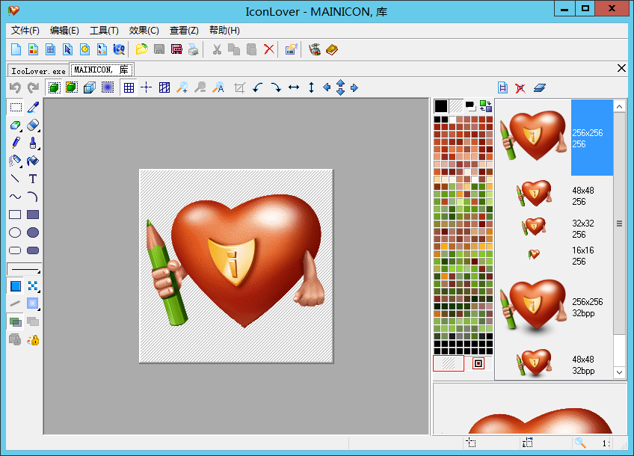Select the Eraser tool
This screenshot has height=456, width=634.
[x=33, y=125]
